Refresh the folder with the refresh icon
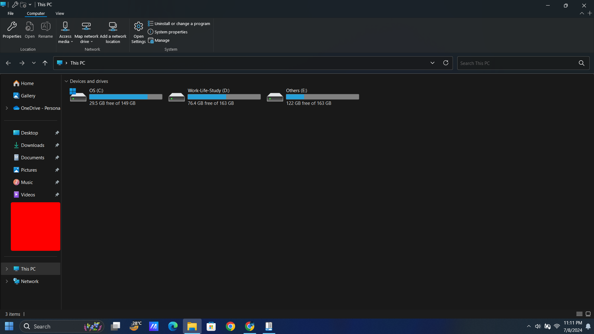 446,63
